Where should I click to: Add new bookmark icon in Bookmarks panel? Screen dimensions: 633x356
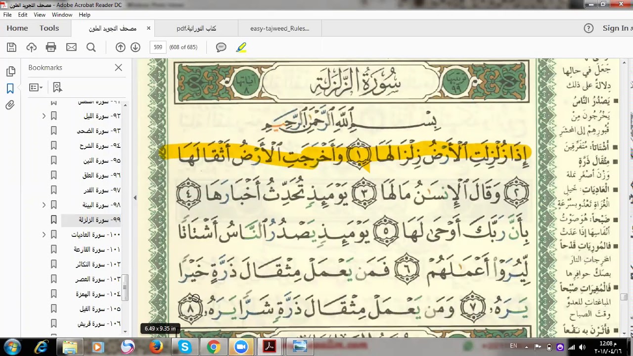(x=57, y=88)
